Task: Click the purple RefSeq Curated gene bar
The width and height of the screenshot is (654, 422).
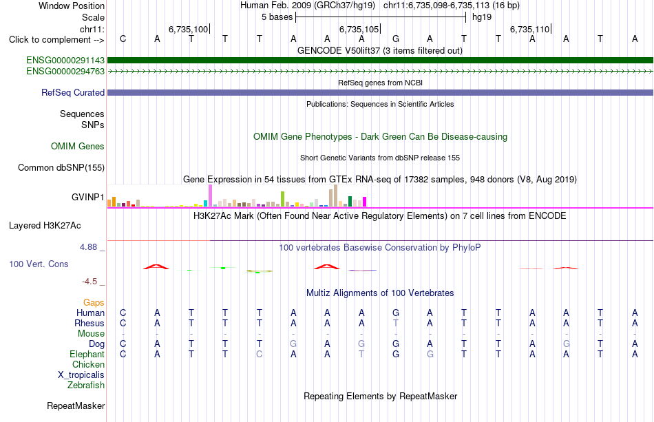Action: (380, 92)
